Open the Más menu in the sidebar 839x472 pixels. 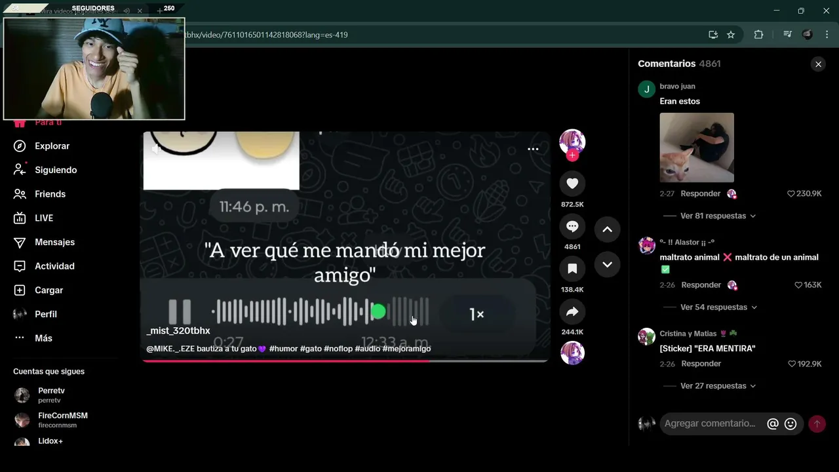click(33, 338)
